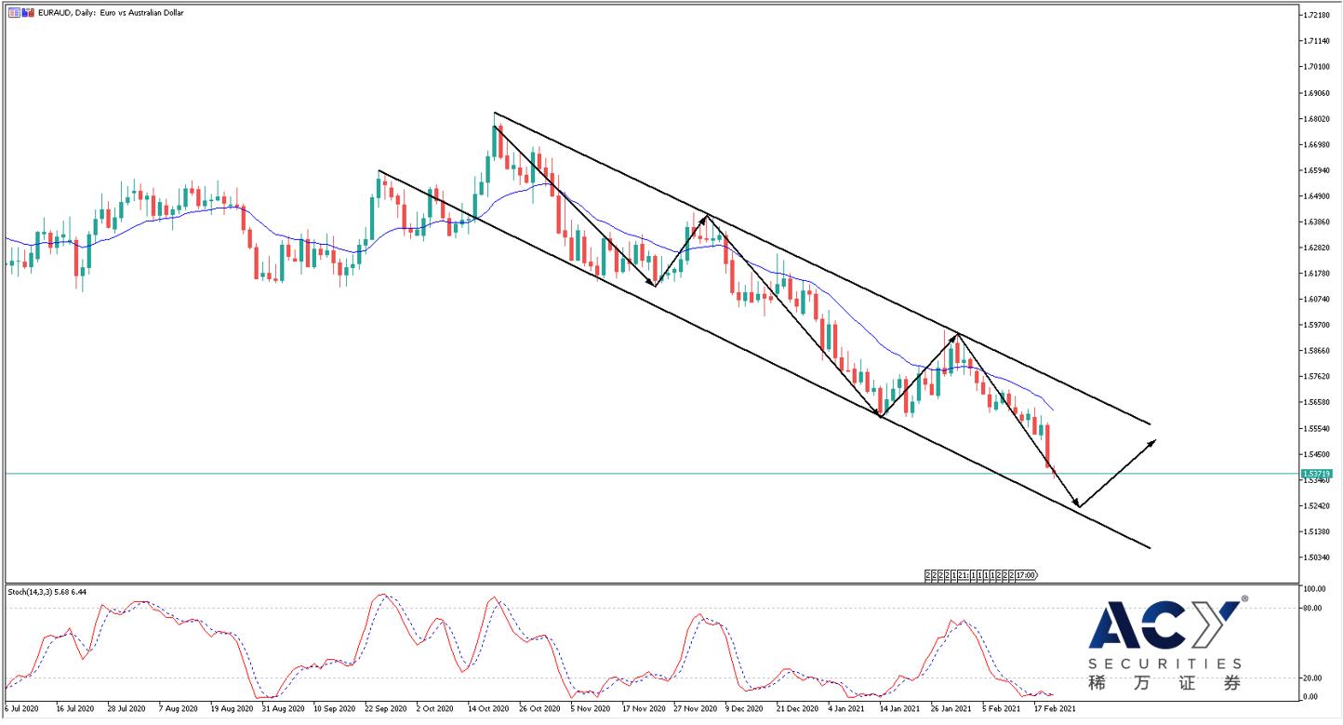1343x725 pixels.
Task: Click the 14 Jan 2021 date label
Action: click(898, 708)
